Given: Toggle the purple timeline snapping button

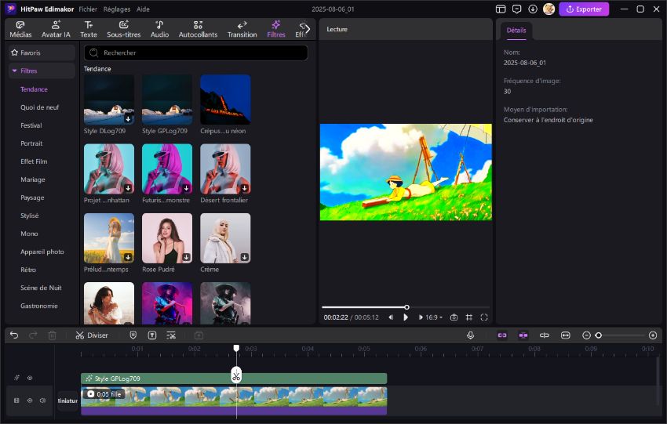Looking at the screenshot, I should point(523,335).
